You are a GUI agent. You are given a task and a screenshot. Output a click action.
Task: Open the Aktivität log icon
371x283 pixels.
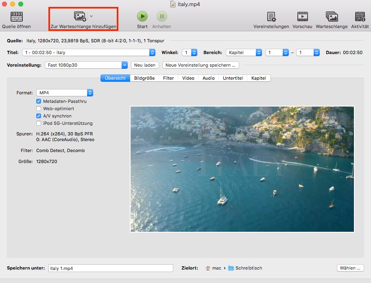point(360,17)
